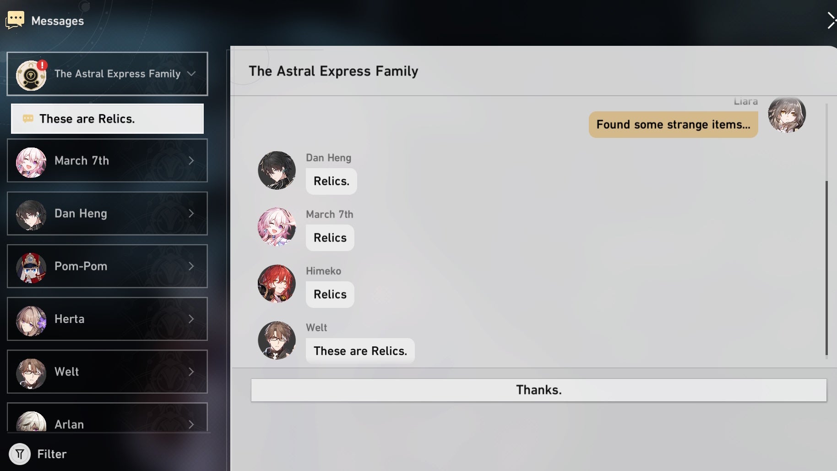Click Dan Heng's avatar in the chat
Image resolution: width=837 pixels, height=471 pixels.
(277, 170)
